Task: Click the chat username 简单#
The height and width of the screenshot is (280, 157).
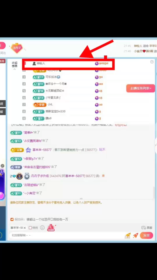Action: click(29, 132)
